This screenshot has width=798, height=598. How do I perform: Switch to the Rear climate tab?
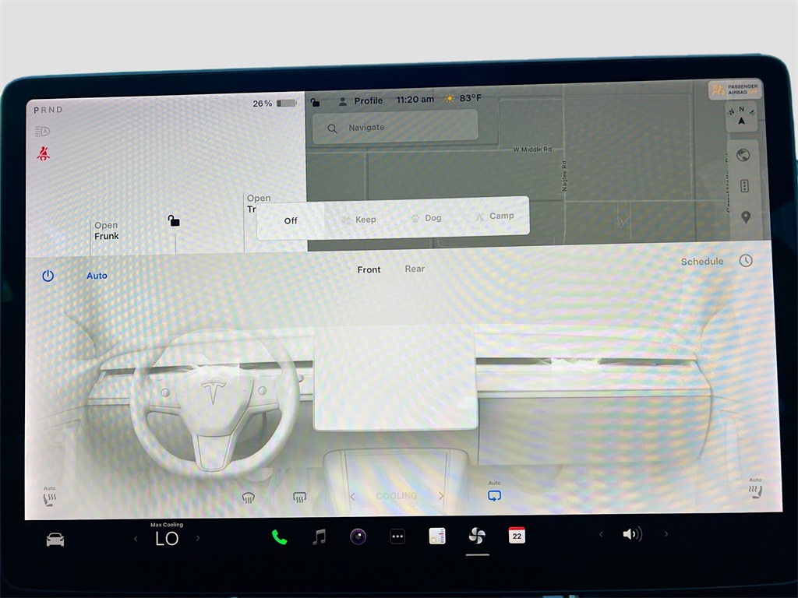click(415, 269)
